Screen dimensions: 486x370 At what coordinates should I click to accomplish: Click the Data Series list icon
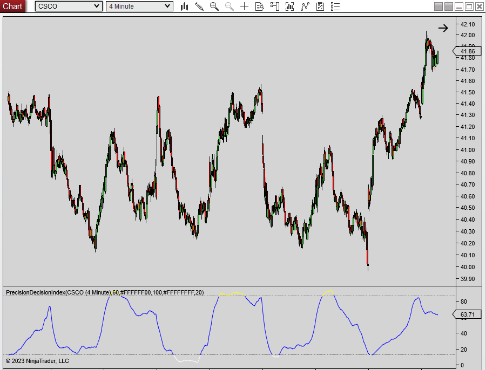point(335,6)
